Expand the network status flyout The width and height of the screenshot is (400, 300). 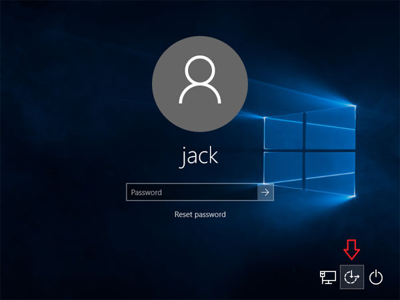(x=327, y=277)
